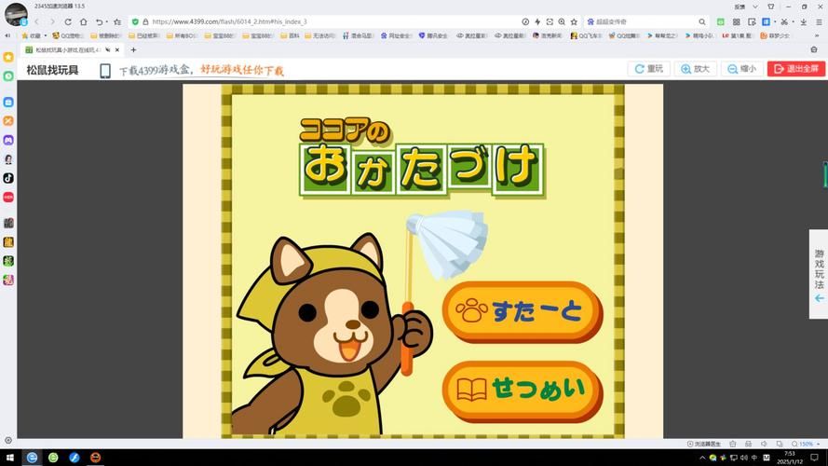The width and height of the screenshot is (828, 466).
Task: Show hidden tray icons chevron
Action: point(702,458)
